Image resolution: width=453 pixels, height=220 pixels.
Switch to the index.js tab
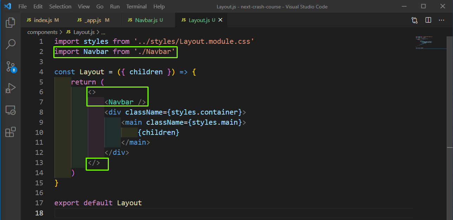[46, 20]
